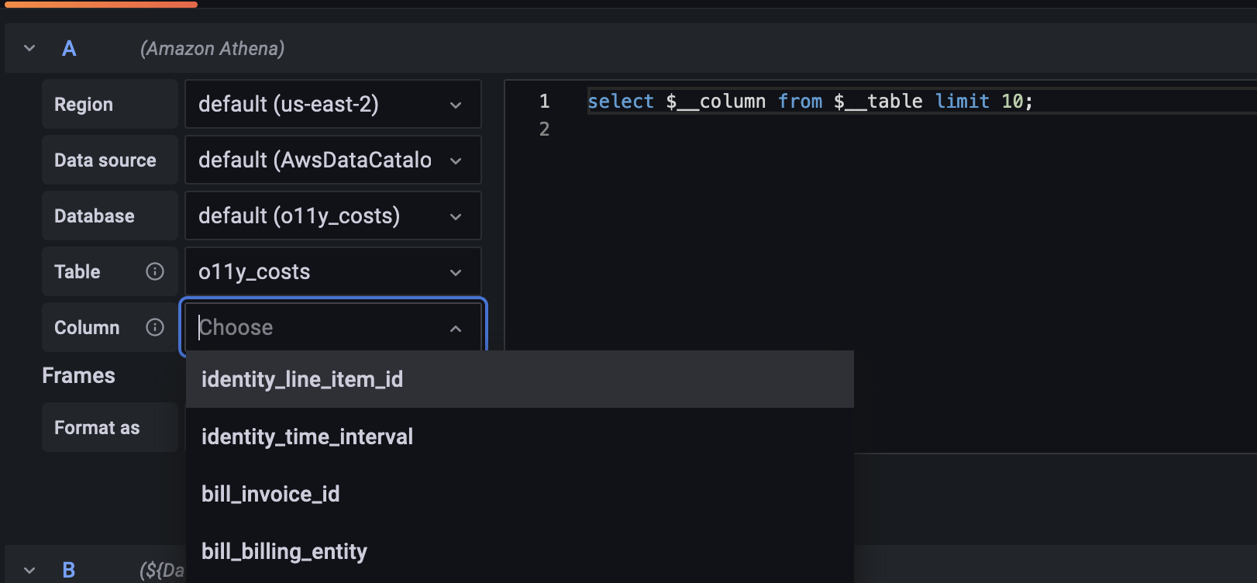Click query name A label

click(x=69, y=49)
